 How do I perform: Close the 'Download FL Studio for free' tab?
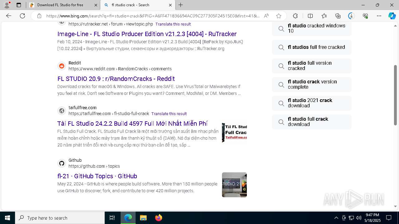pyautogui.click(x=95, y=5)
